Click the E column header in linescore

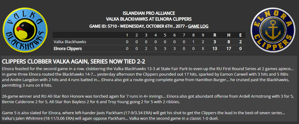pos(241,35)
